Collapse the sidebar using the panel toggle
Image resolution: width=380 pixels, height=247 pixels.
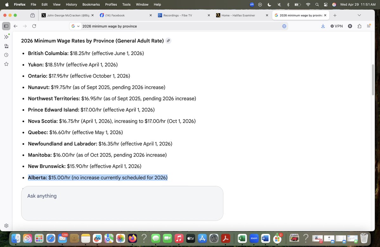(x=6, y=26)
